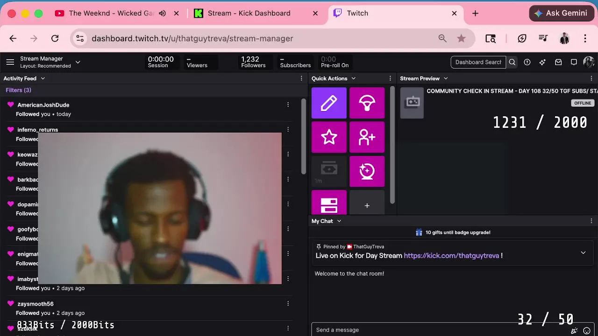This screenshot has height=336, width=598.
Task: Open Chrome three-dot menu
Action: pyautogui.click(x=585, y=38)
